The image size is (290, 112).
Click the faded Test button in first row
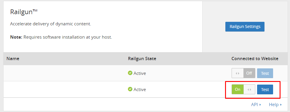click(265, 73)
